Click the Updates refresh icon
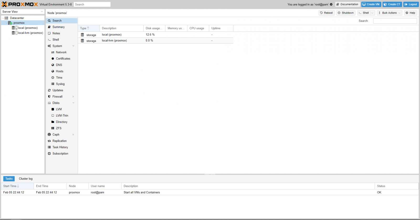The width and height of the screenshot is (420, 220). (49, 90)
